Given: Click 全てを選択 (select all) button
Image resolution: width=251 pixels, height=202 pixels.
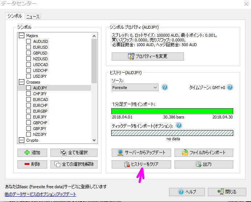Looking at the screenshot, I should pos(74,153).
